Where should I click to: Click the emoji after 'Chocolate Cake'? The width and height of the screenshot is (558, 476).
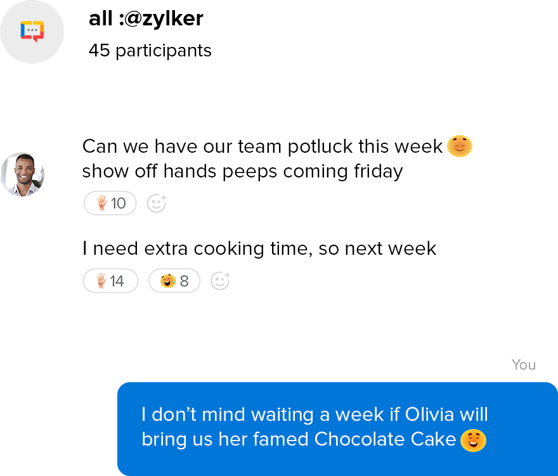click(x=472, y=439)
